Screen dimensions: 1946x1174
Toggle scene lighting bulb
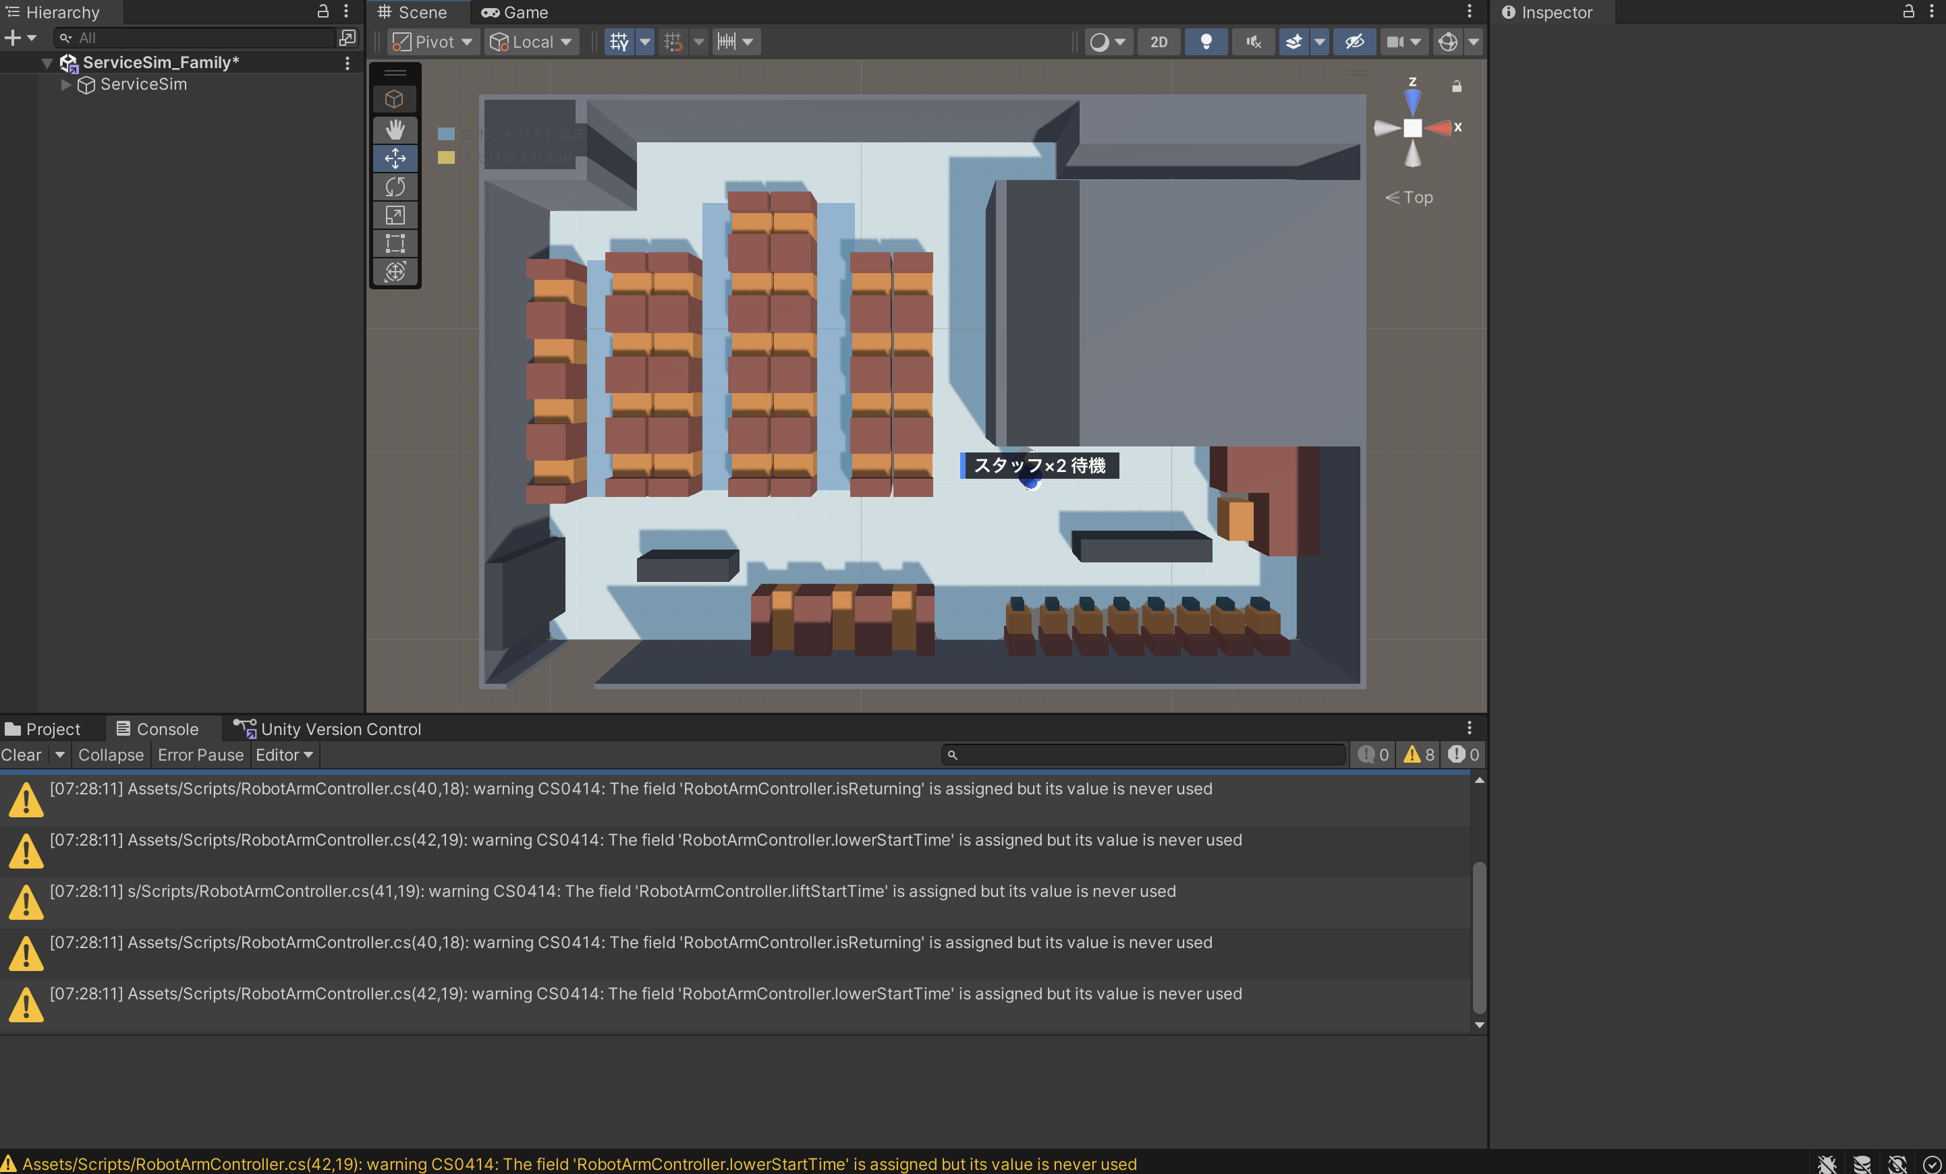(x=1206, y=42)
